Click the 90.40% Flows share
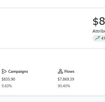Screen dimensions: 105x102 point(64,86)
